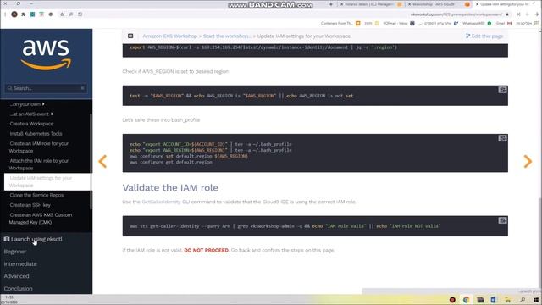Open the 'Containers From Th...' bookmark
Viewport: 542px width, 305px height.
pyautogui.click(x=340, y=23)
